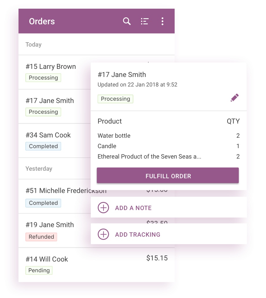Open search in the Orders header
Image resolution: width=266 pixels, height=298 pixels.
click(x=127, y=21)
